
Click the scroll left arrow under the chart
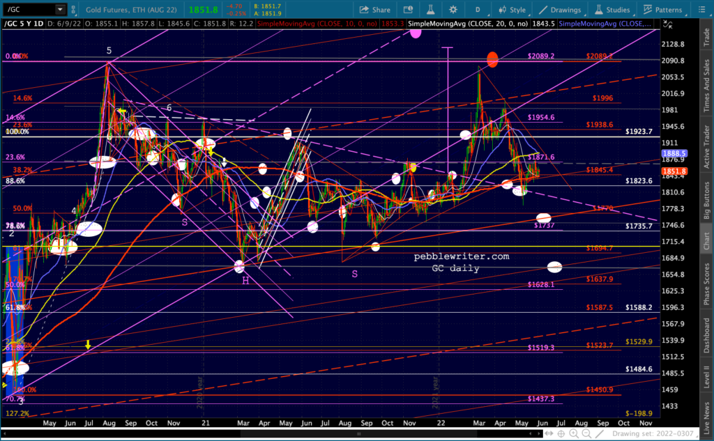pos(531,434)
